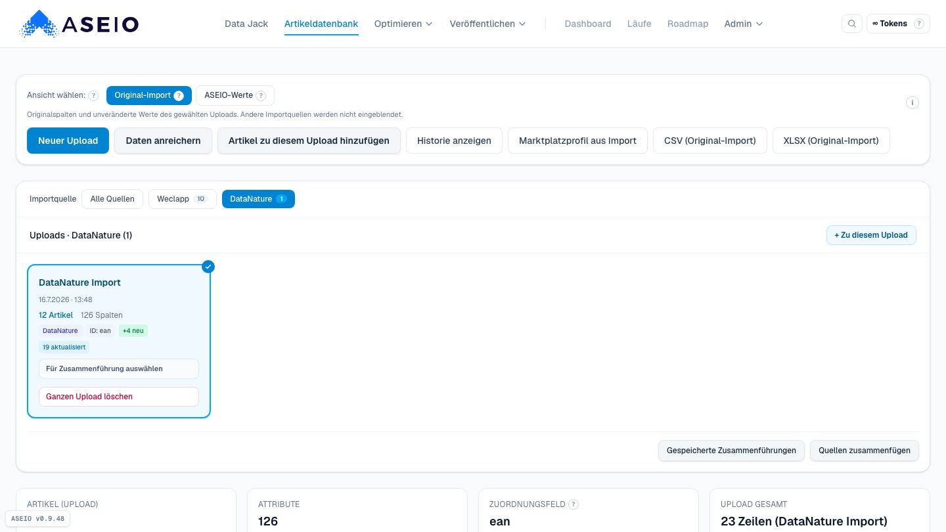946x532 pixels.
Task: Click help icon inside Original-Import button
Action: point(179,96)
